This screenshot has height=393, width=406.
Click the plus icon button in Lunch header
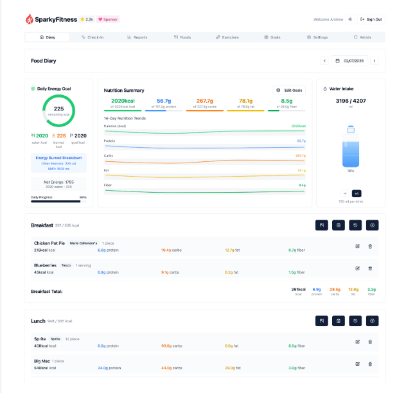point(372,320)
